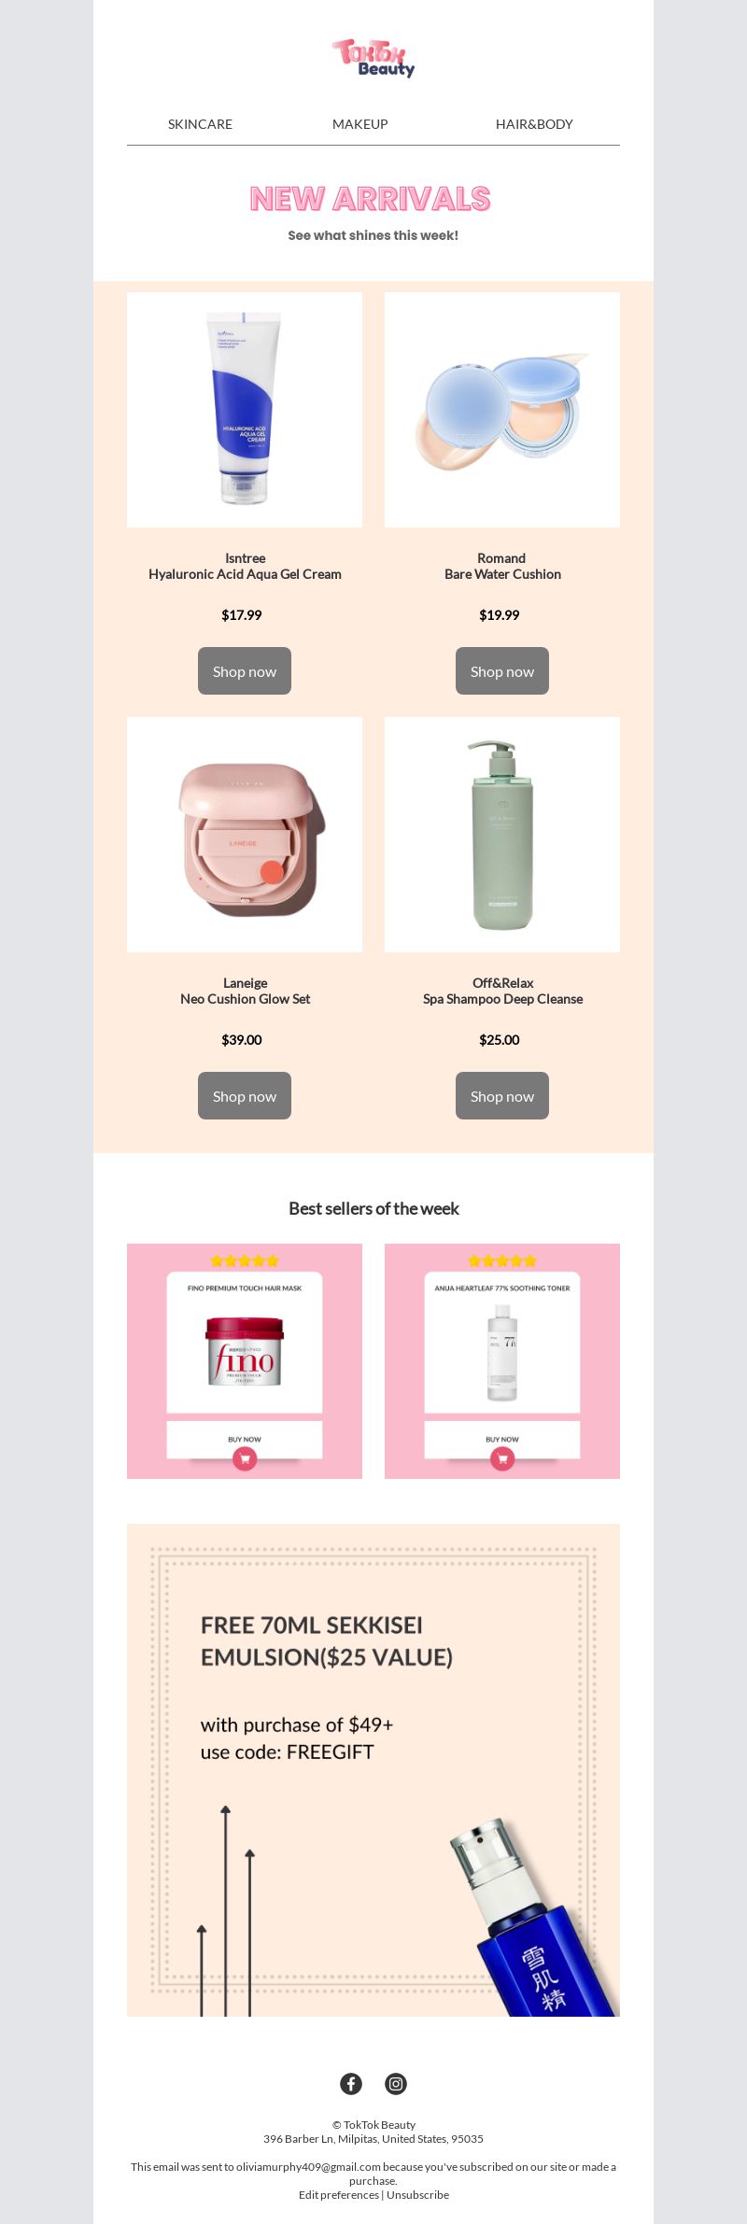Click the Edit preferences link
This screenshot has width=747, height=2224.
coord(339,2194)
